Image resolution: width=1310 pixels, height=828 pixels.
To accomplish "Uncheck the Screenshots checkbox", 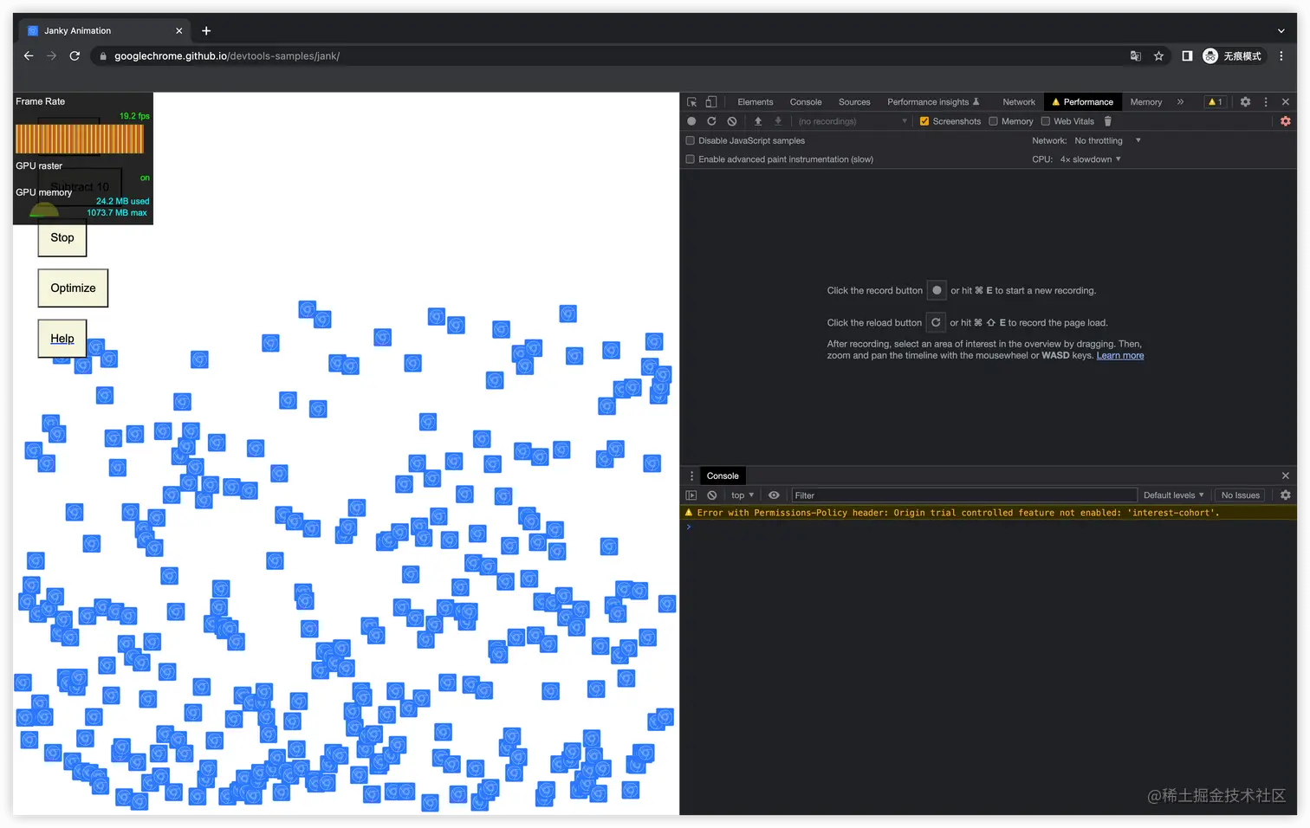I will click(924, 121).
